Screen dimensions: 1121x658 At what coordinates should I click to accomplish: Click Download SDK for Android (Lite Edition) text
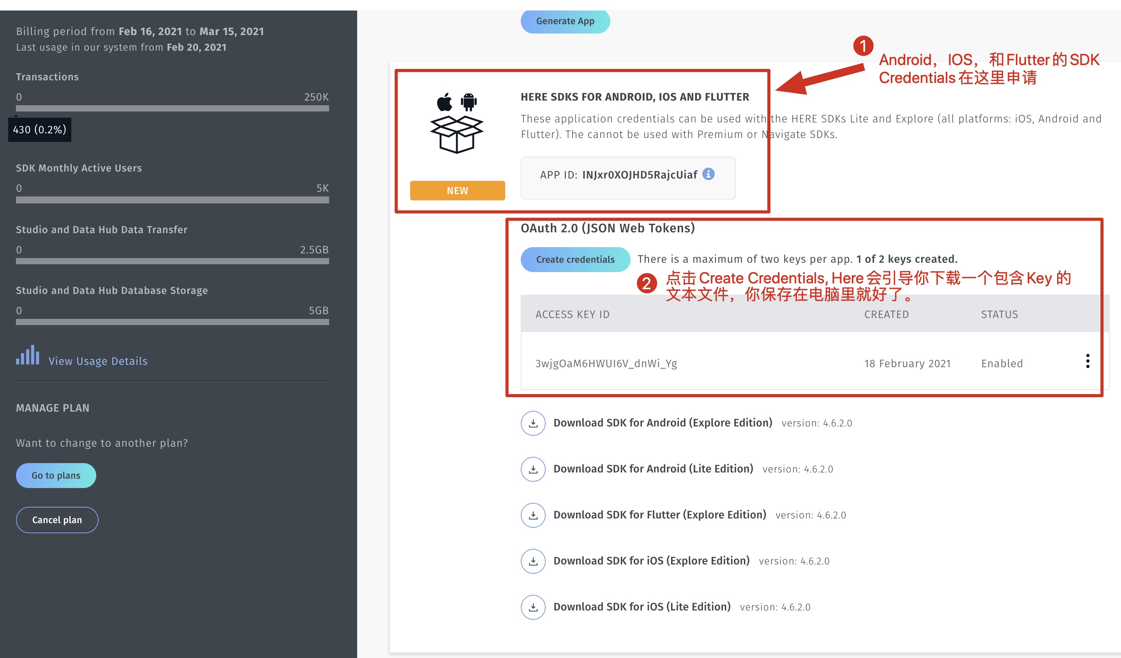(653, 469)
